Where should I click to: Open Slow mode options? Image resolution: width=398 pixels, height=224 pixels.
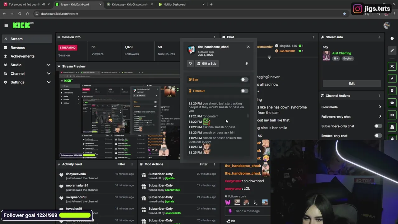tap(351, 107)
